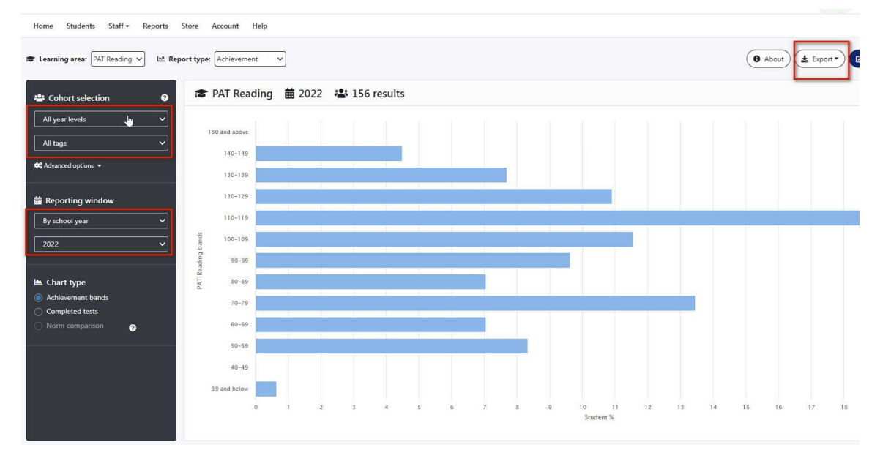Open the Reports menu item
This screenshot has width=891, height=461.
click(157, 25)
